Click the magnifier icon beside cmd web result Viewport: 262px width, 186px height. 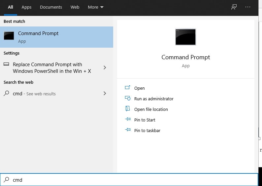[6, 93]
